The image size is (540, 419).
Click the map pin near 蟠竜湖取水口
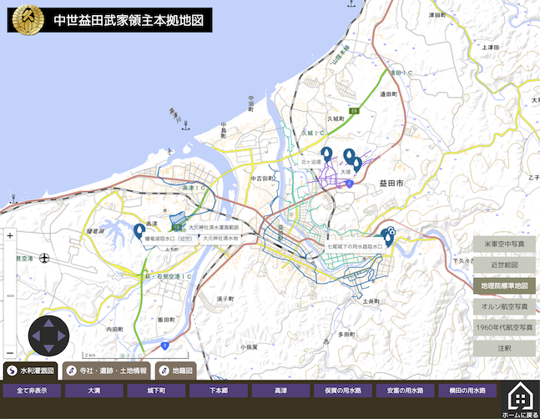point(139,230)
